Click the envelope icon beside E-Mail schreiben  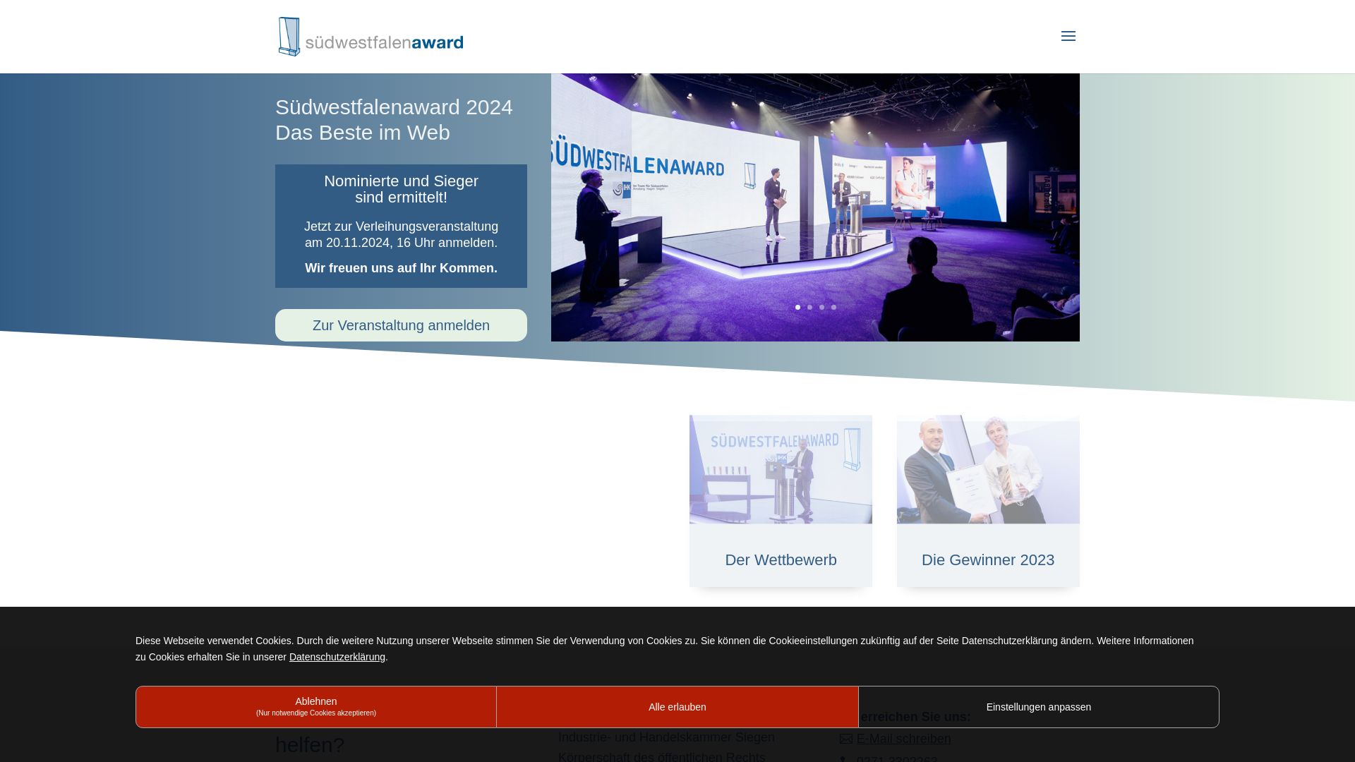[x=846, y=739]
